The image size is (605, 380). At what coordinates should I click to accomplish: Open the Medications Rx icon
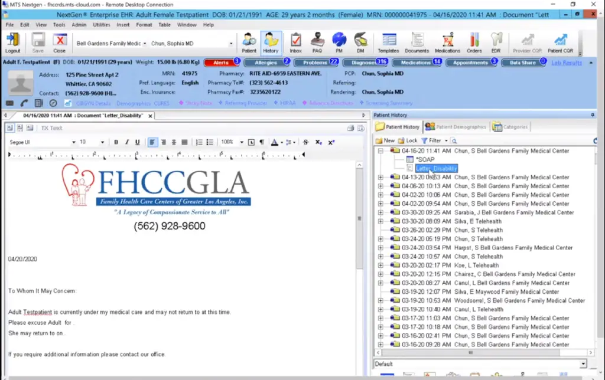click(x=448, y=42)
